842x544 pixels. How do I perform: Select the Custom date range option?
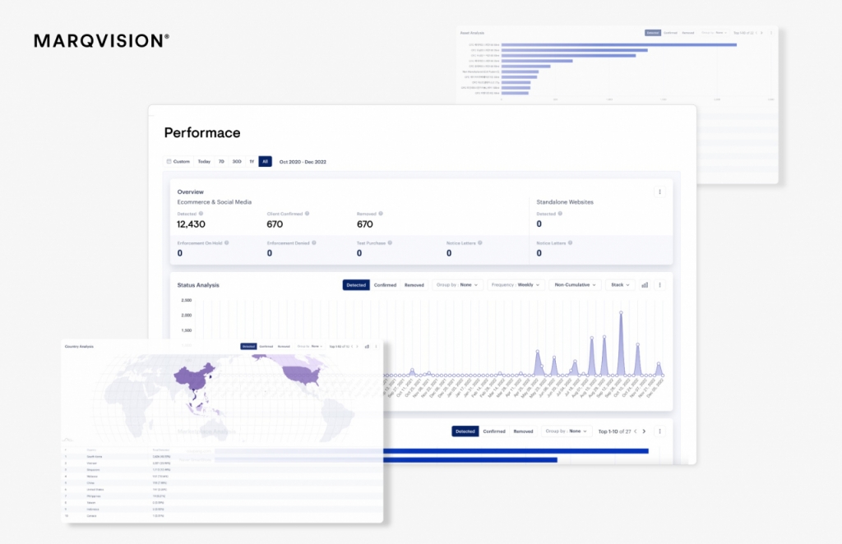point(178,162)
